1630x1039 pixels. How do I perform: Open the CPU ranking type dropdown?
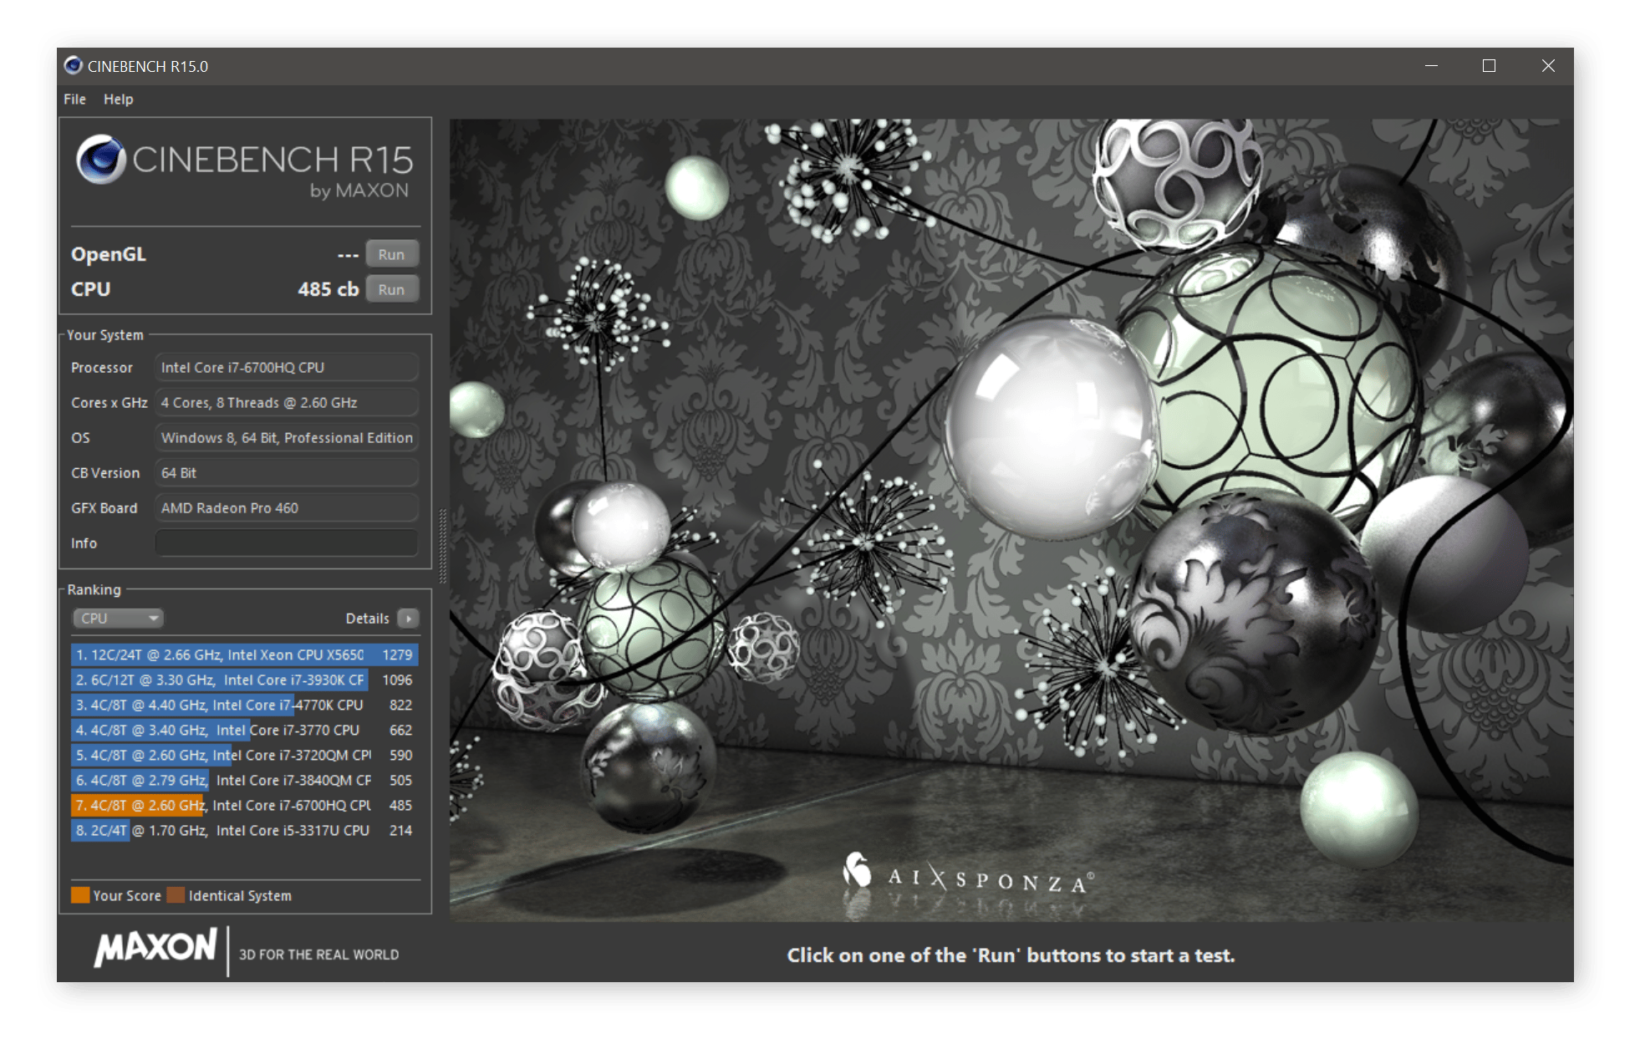[118, 619]
